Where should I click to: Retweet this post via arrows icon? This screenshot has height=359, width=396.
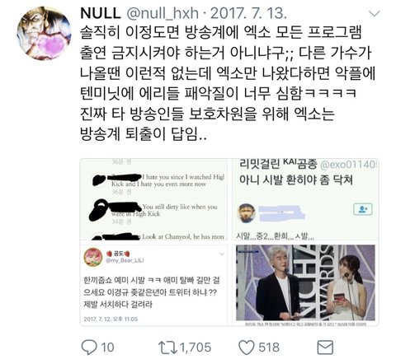(x=167, y=347)
